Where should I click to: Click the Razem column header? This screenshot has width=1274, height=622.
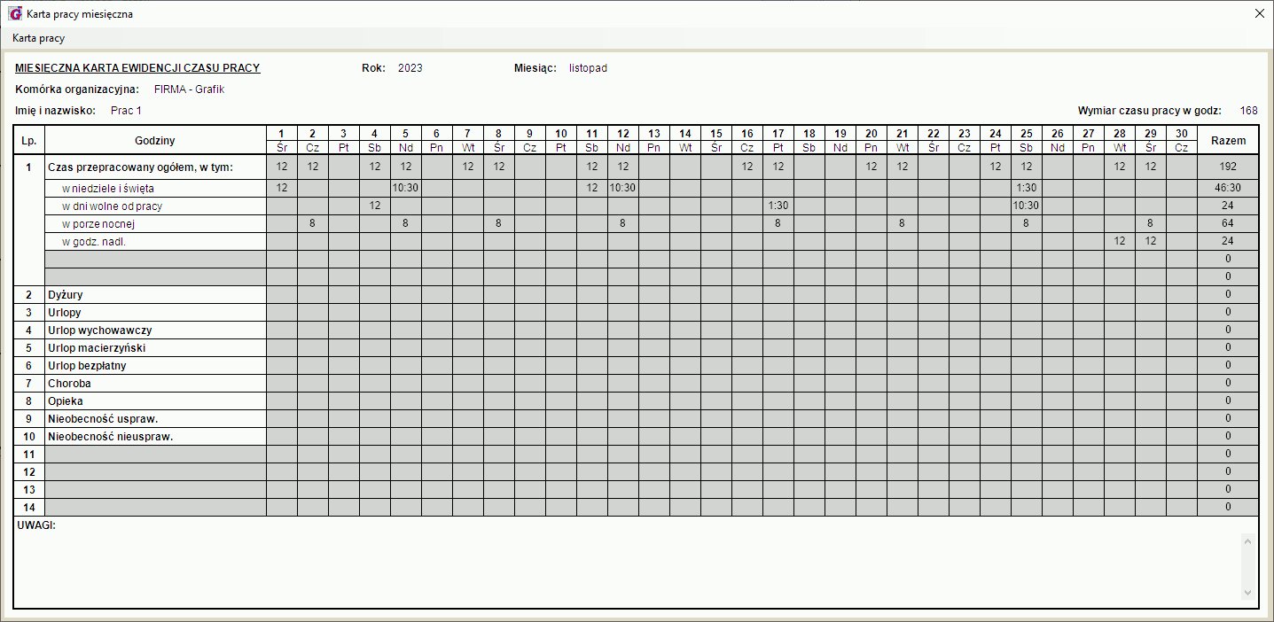coord(1228,141)
